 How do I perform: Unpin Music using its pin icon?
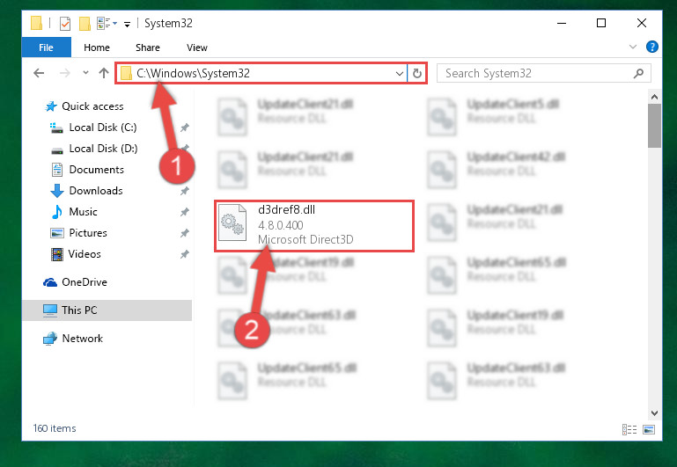[x=184, y=212]
